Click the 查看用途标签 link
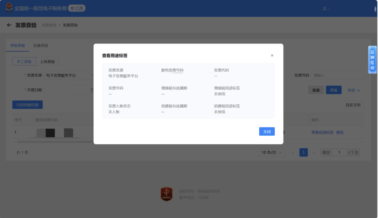Viewport: 378px width, 218px height. click(322, 132)
